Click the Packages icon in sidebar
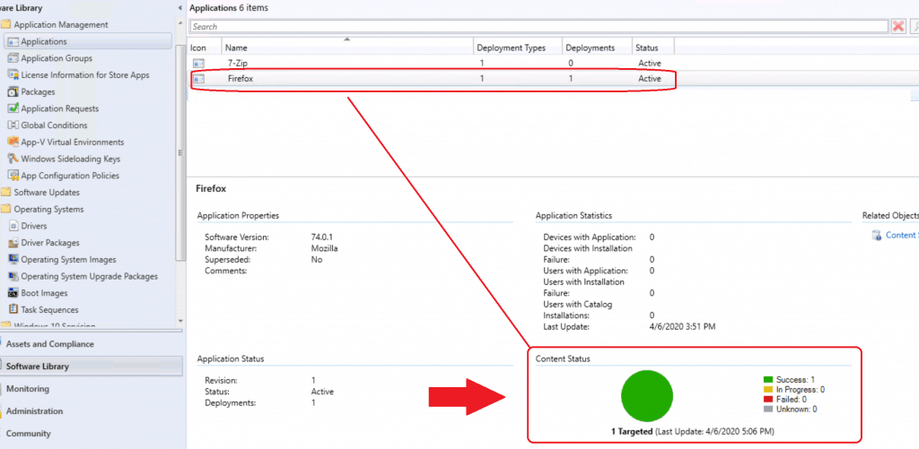Viewport: 919px width, 449px height. 13,91
